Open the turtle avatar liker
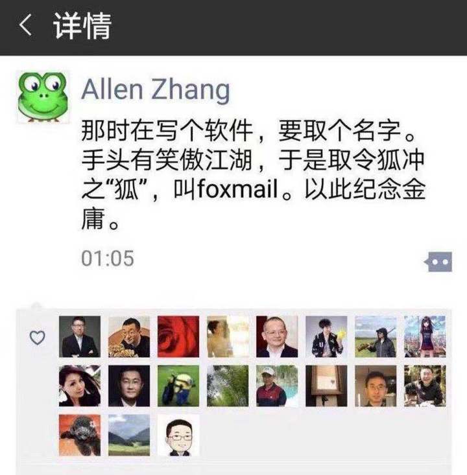 [x=80, y=435]
